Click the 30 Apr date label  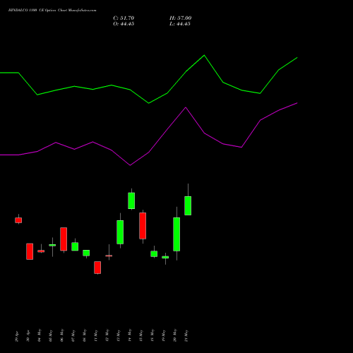tap(28, 337)
